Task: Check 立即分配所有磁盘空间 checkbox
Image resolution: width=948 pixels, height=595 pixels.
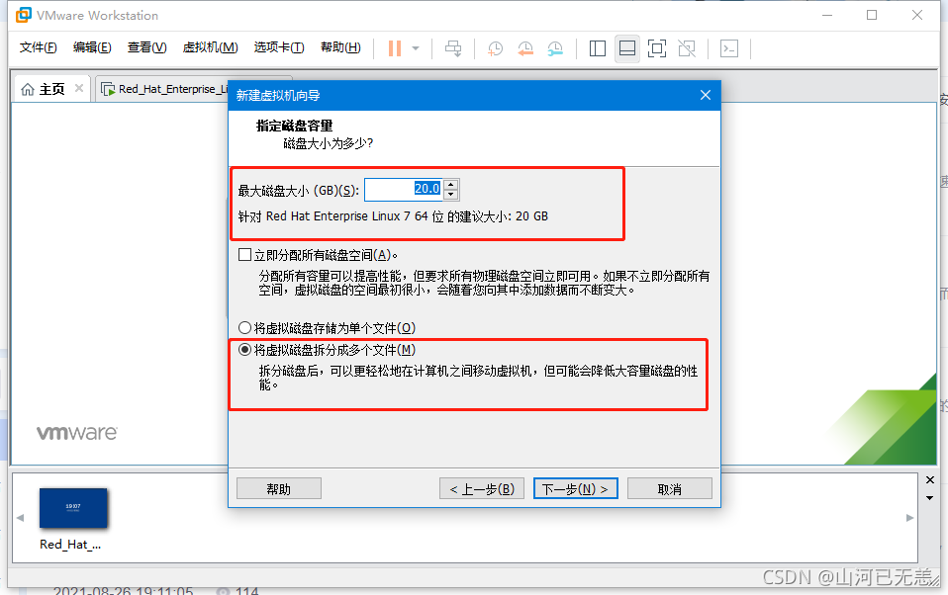Action: coord(244,255)
